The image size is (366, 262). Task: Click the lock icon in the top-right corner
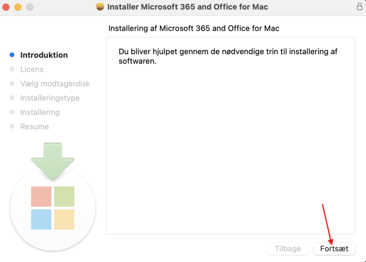pyautogui.click(x=360, y=7)
